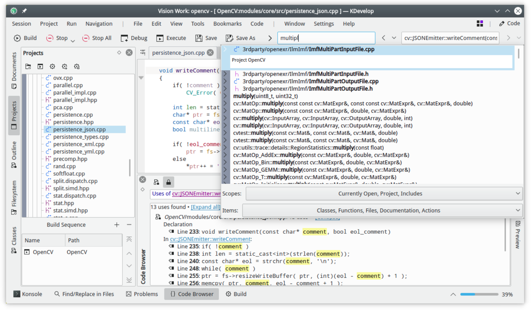Select softfloat.cpp in project tree
531x310 pixels.
click(69, 174)
